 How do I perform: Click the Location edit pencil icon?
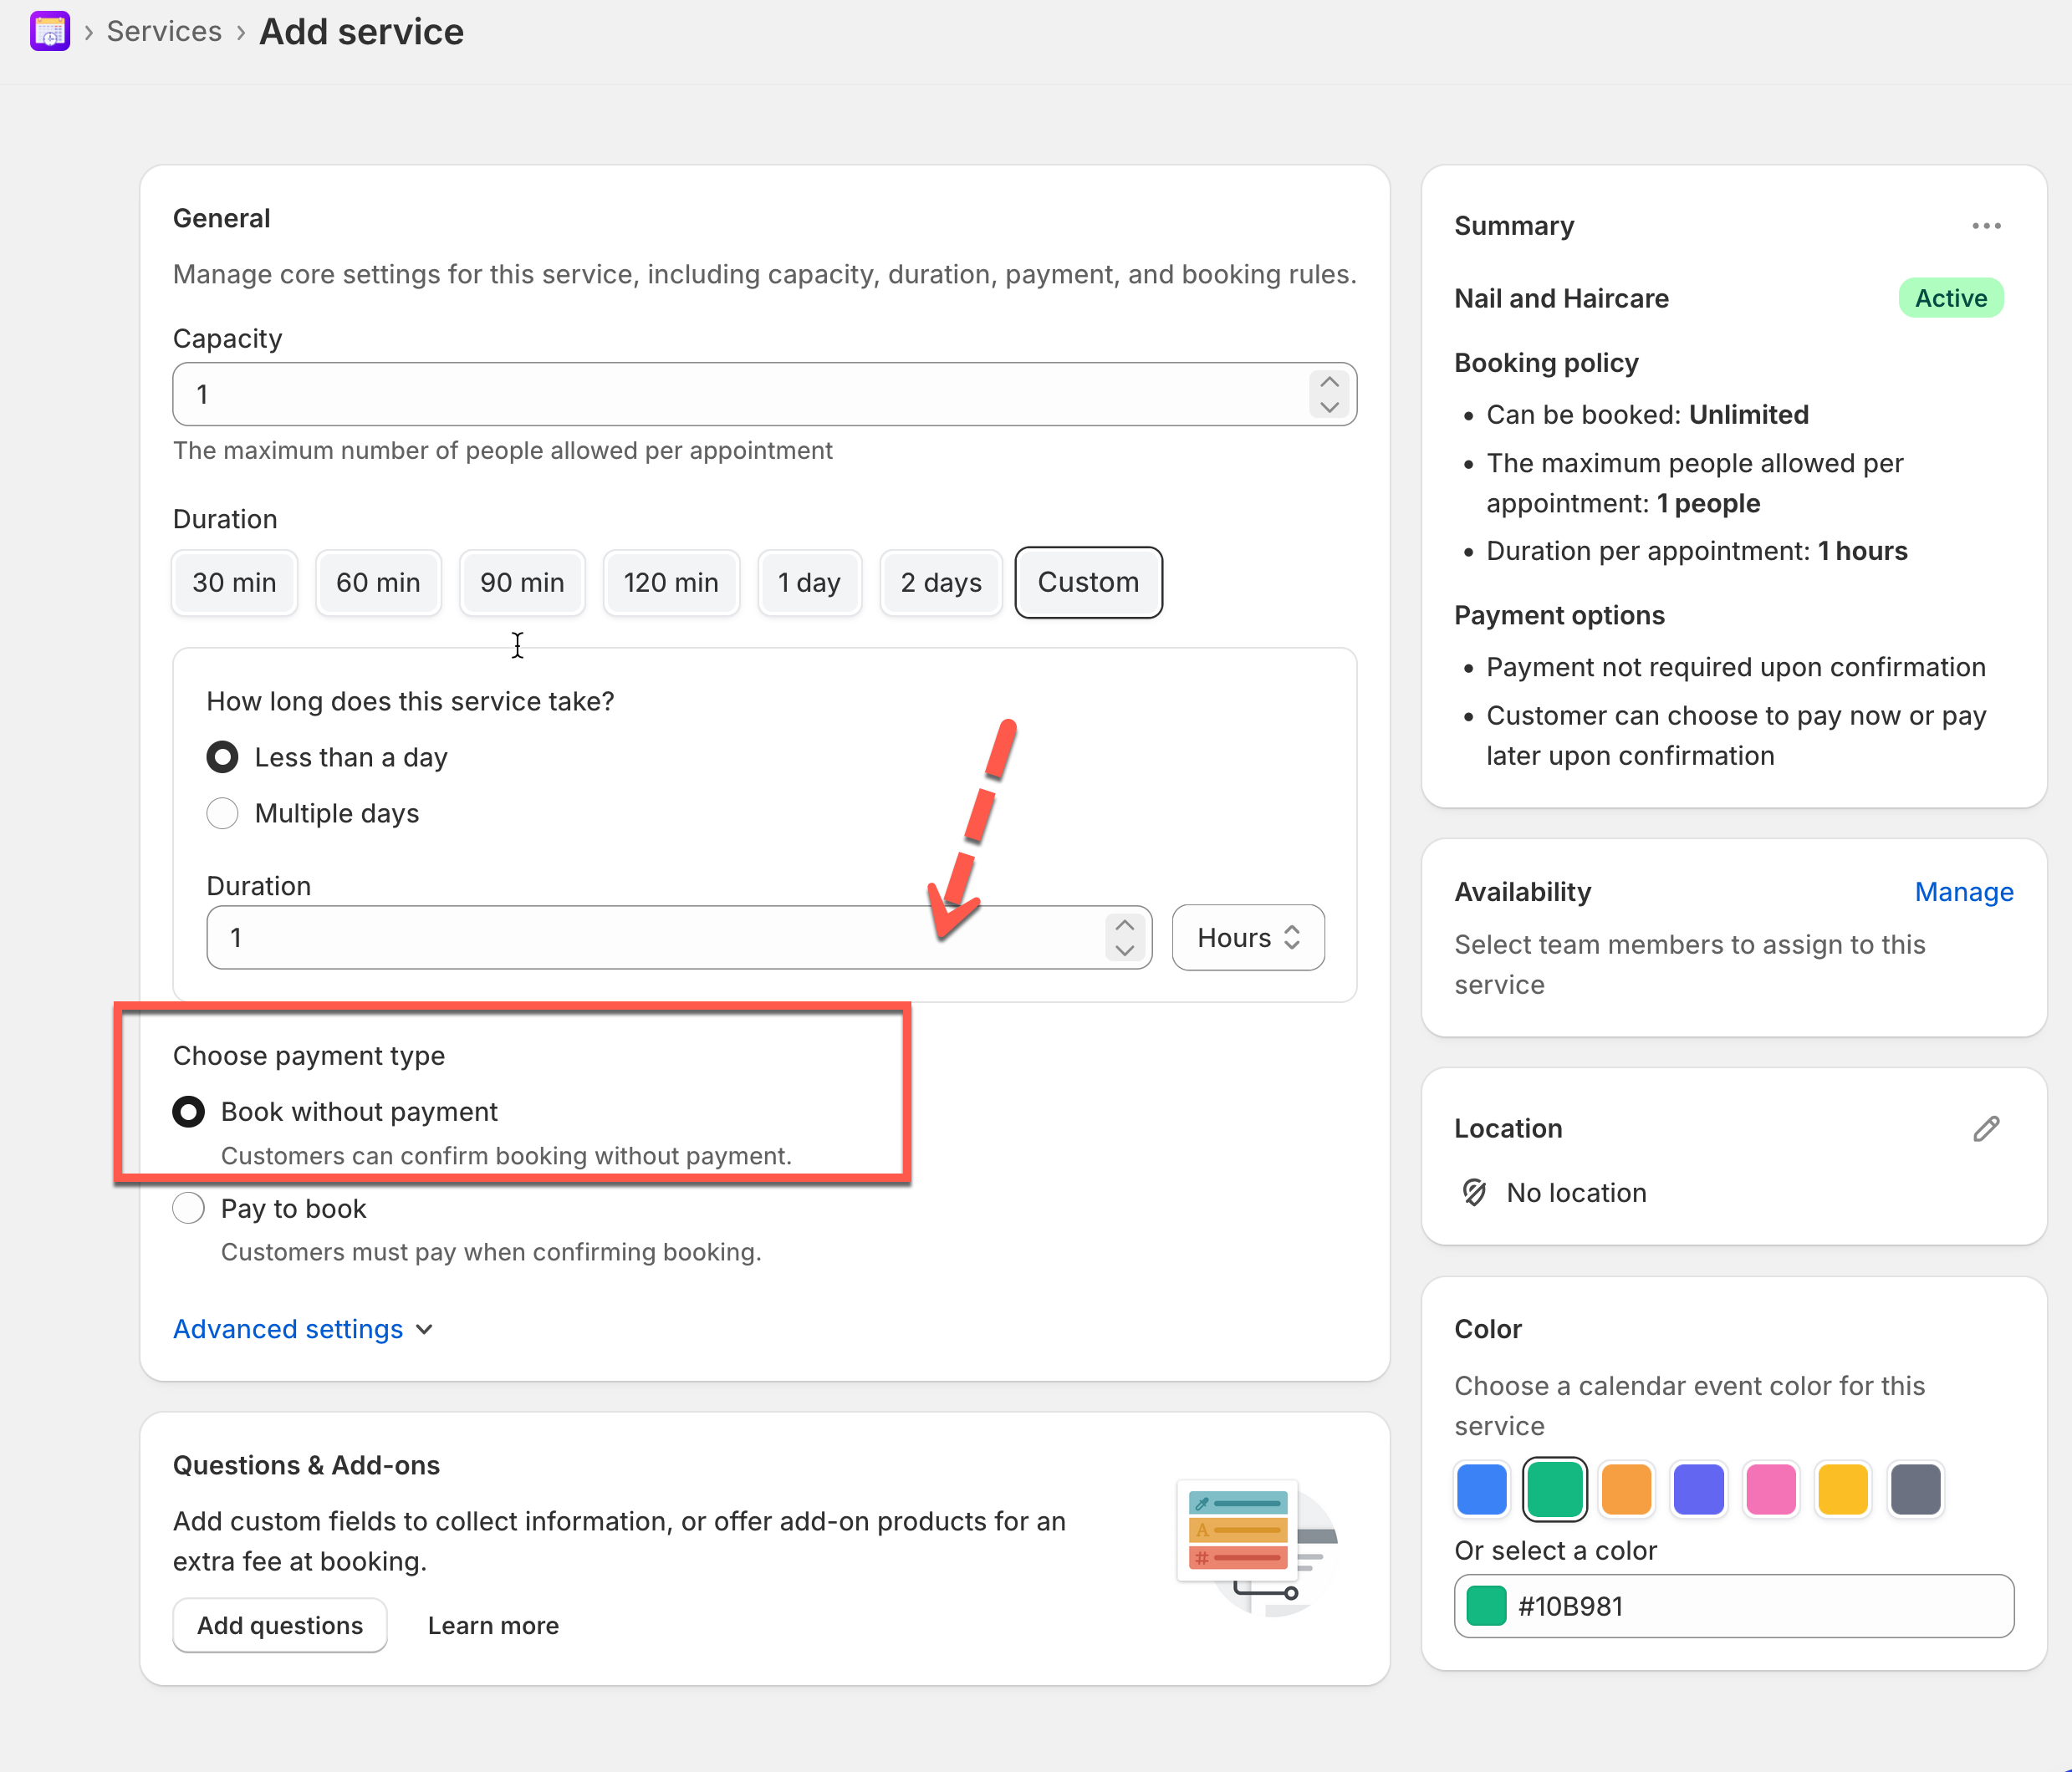[x=1985, y=1128]
